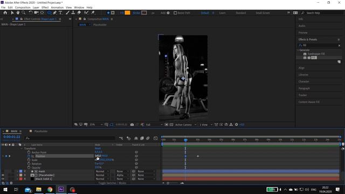Screen dimensions: 345x194
Task: Toggle the Anchor Point stopwatch
Action: coord(29,152)
